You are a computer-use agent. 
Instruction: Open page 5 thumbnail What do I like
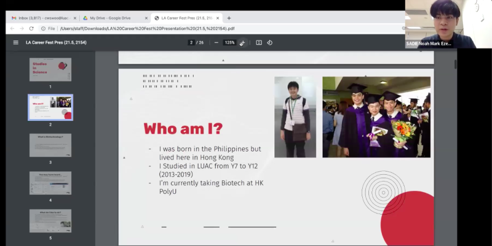[x=50, y=221]
